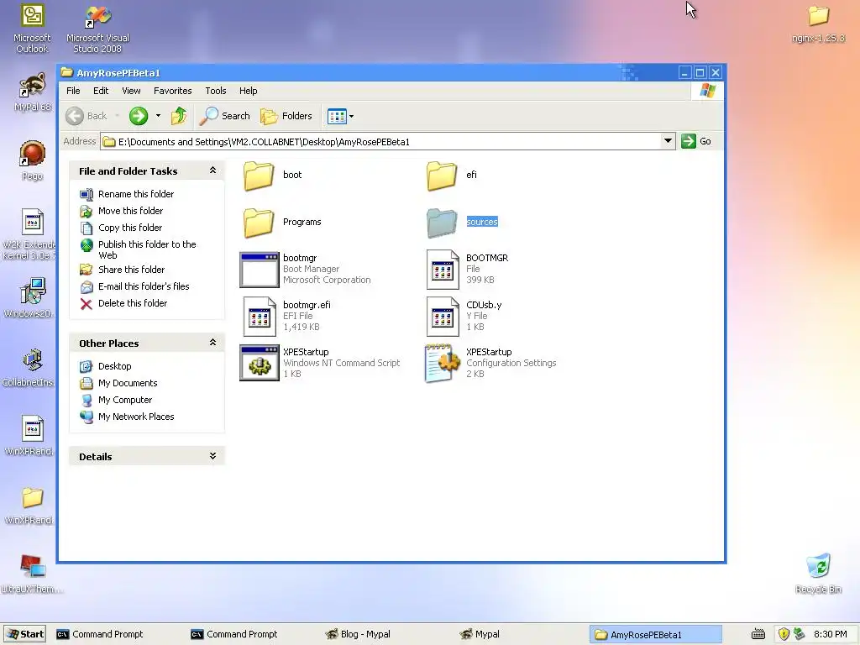Open the Views dropdown arrow
The width and height of the screenshot is (860, 645).
(352, 116)
